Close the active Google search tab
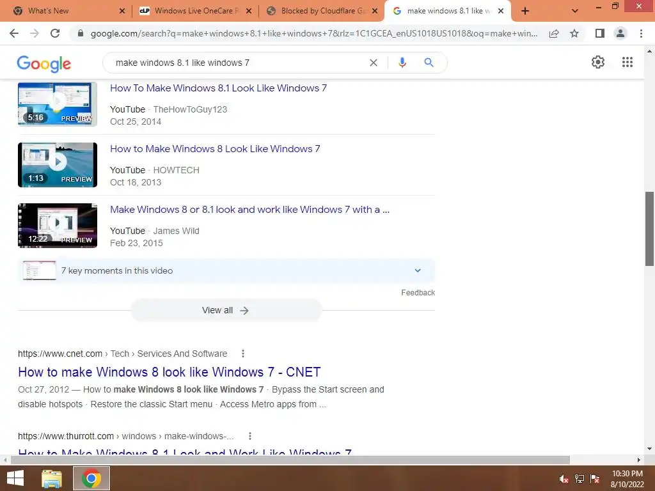 point(501,11)
